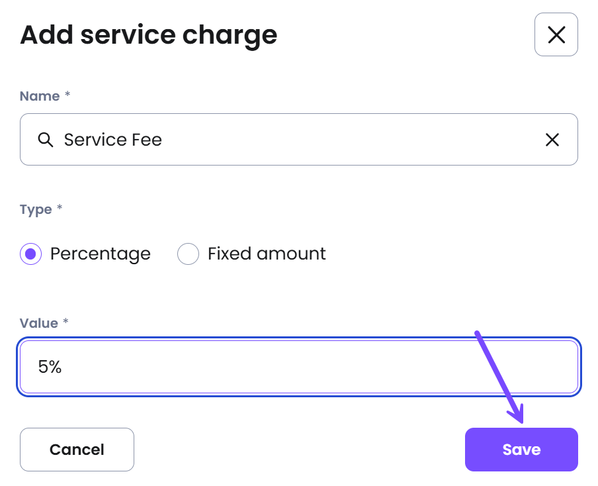Cancel adding the service charge
This screenshot has height=486, width=598.
point(77,450)
